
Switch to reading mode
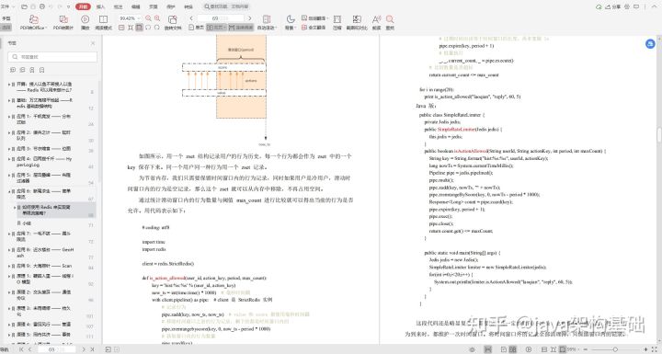pyautogui.click(x=103, y=22)
